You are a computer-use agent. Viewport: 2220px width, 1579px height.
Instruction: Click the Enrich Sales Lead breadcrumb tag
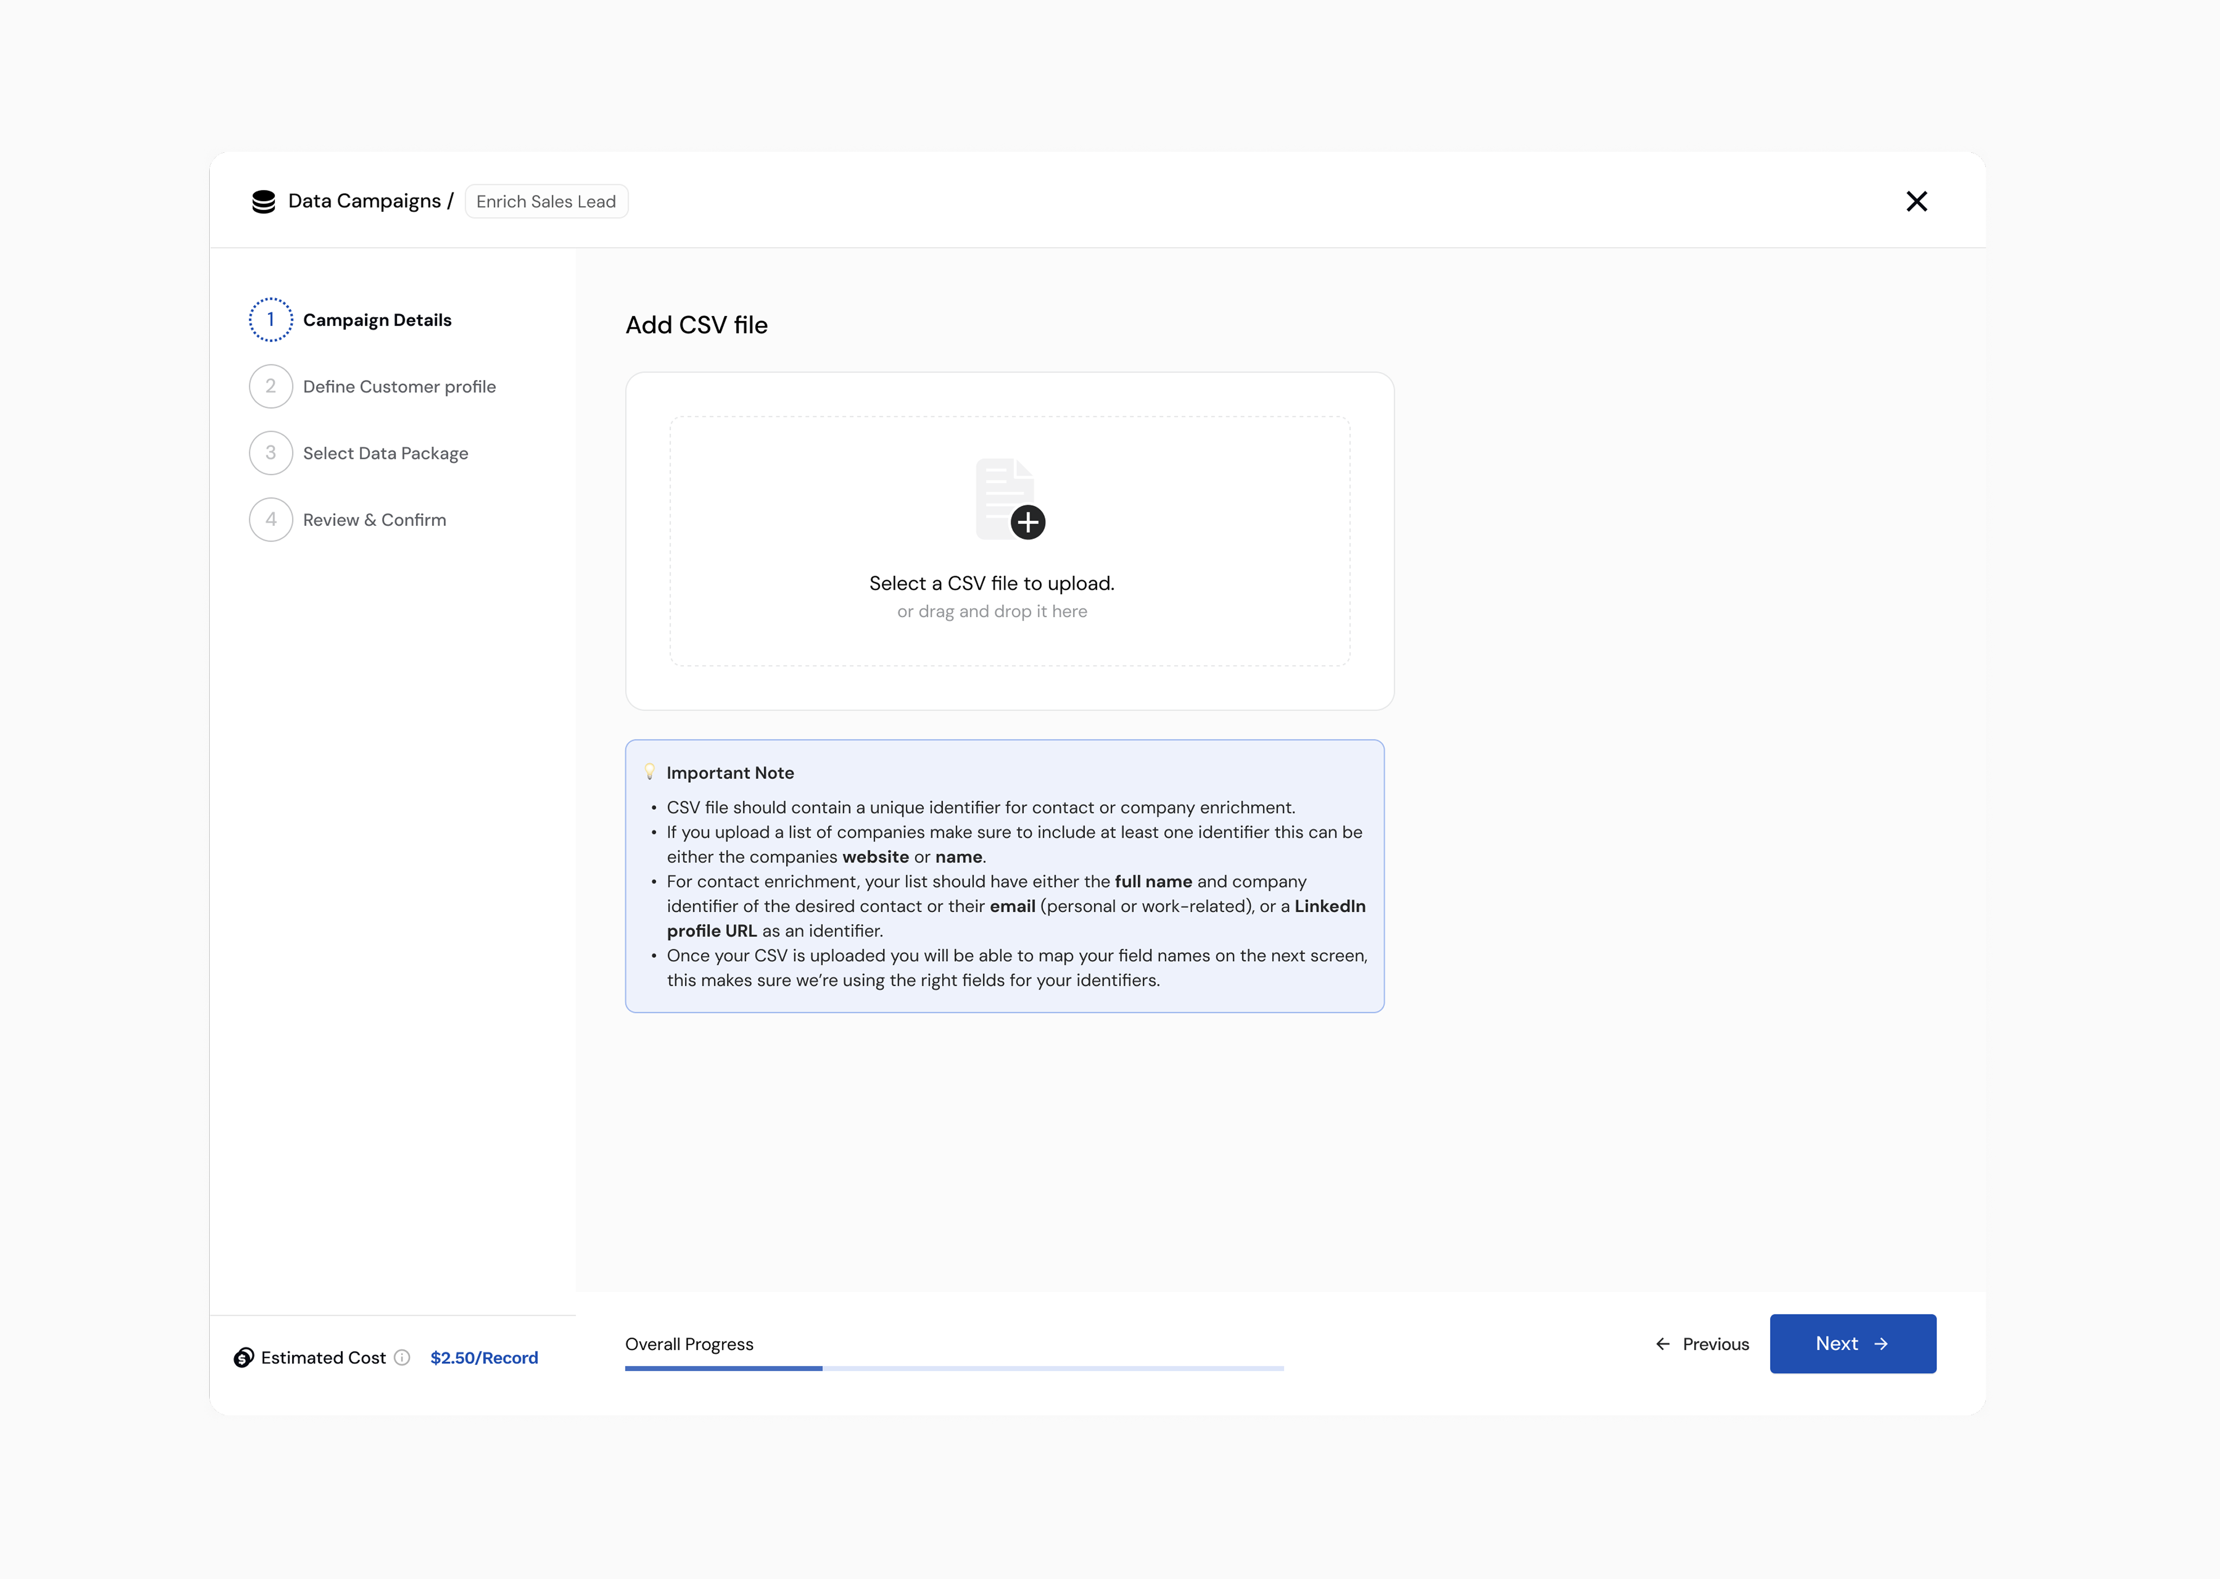(546, 201)
